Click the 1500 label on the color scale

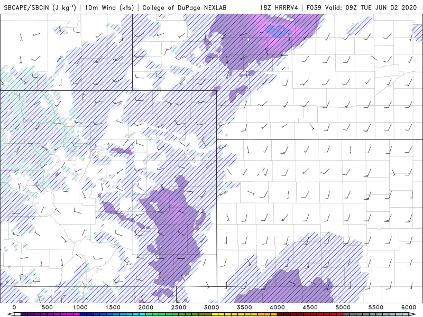113,307
